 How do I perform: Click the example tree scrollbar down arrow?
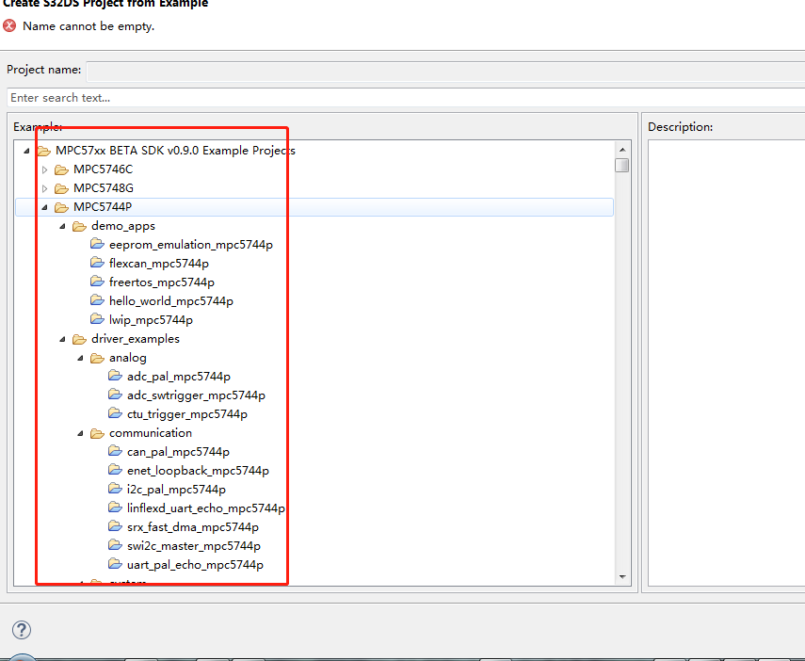(622, 577)
